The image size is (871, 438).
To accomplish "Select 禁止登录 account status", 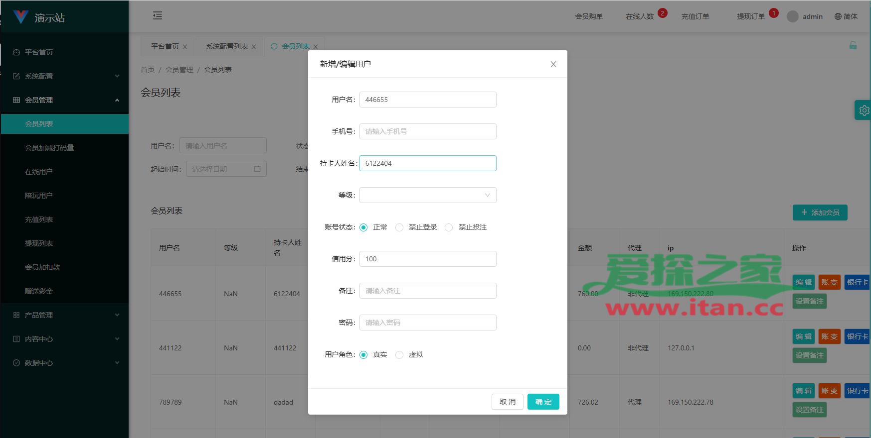I will point(399,227).
